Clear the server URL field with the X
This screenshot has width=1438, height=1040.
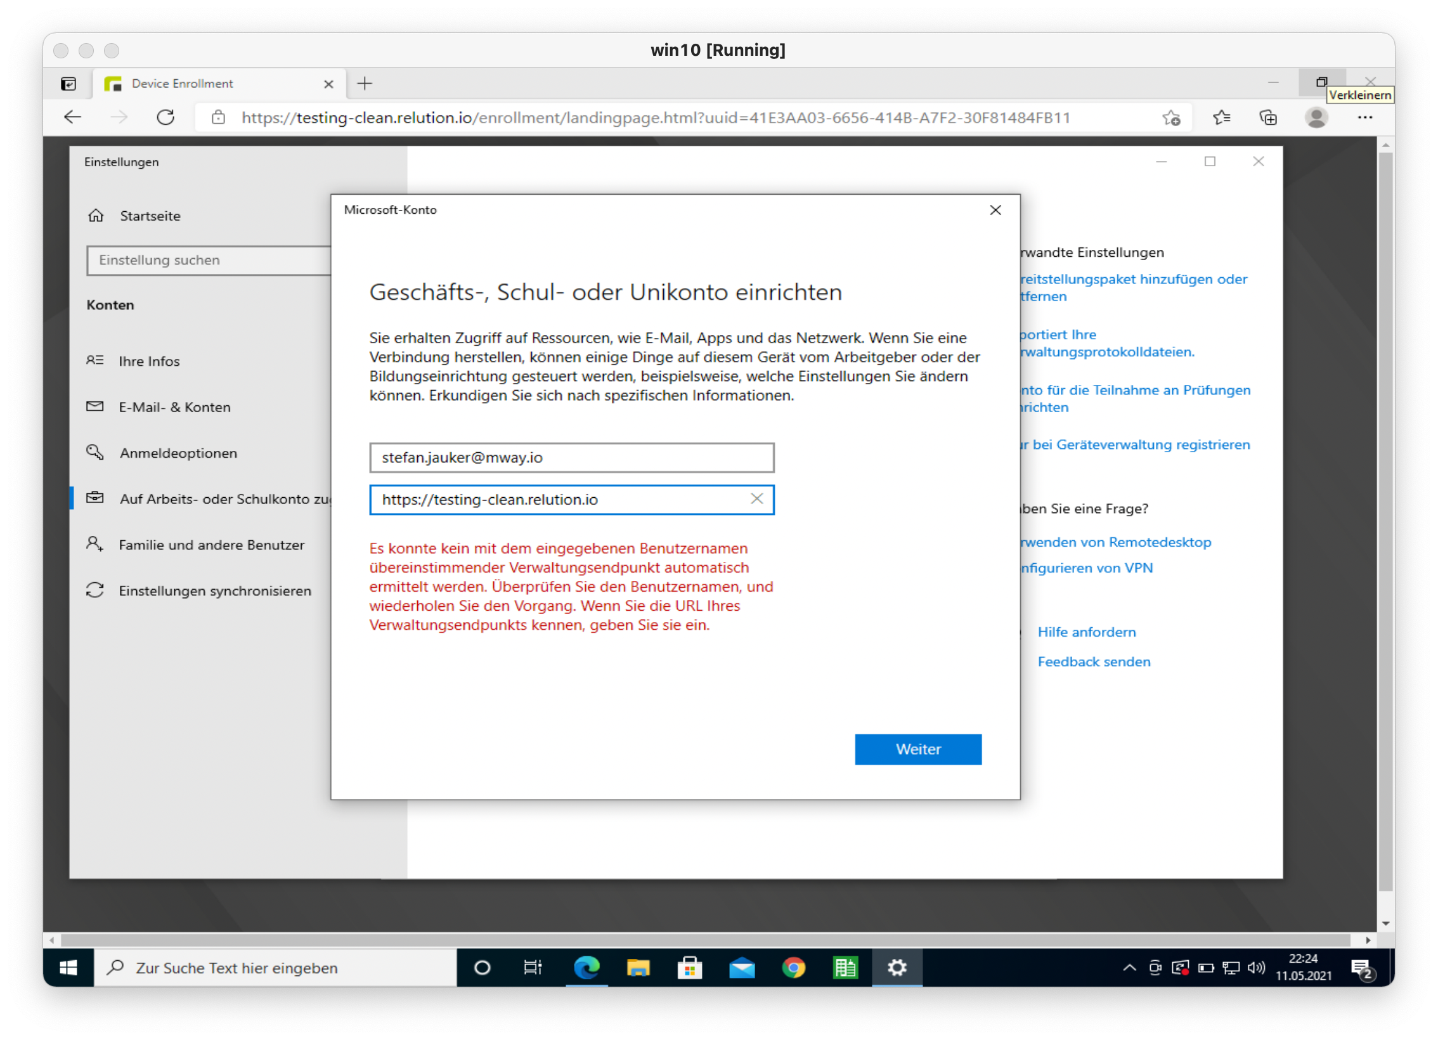click(756, 499)
